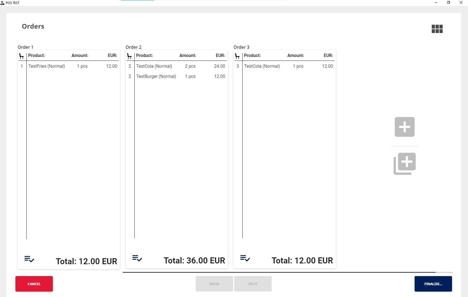Select the TestFries row in Order 1
The width and height of the screenshot is (468, 297).
tap(69, 66)
